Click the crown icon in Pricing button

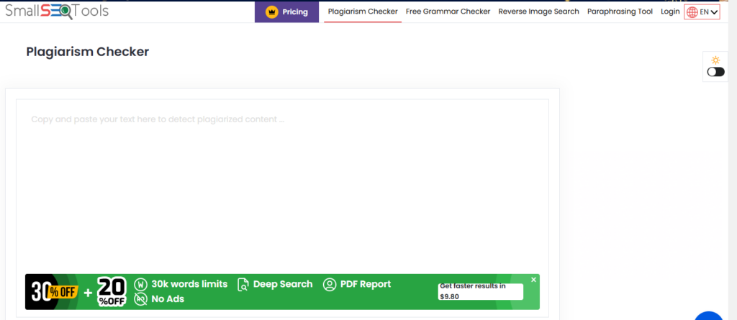point(271,12)
